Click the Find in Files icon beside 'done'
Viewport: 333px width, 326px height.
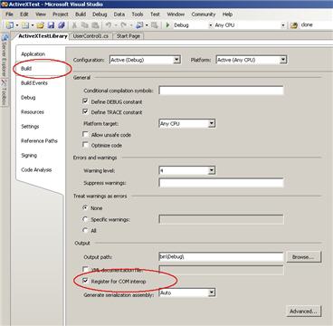point(294,25)
